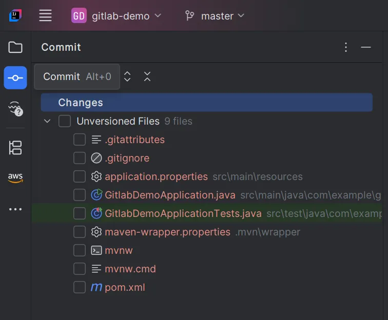The height and width of the screenshot is (320, 388).
Task: Select the Changes row in the tree
Action: tap(81, 103)
